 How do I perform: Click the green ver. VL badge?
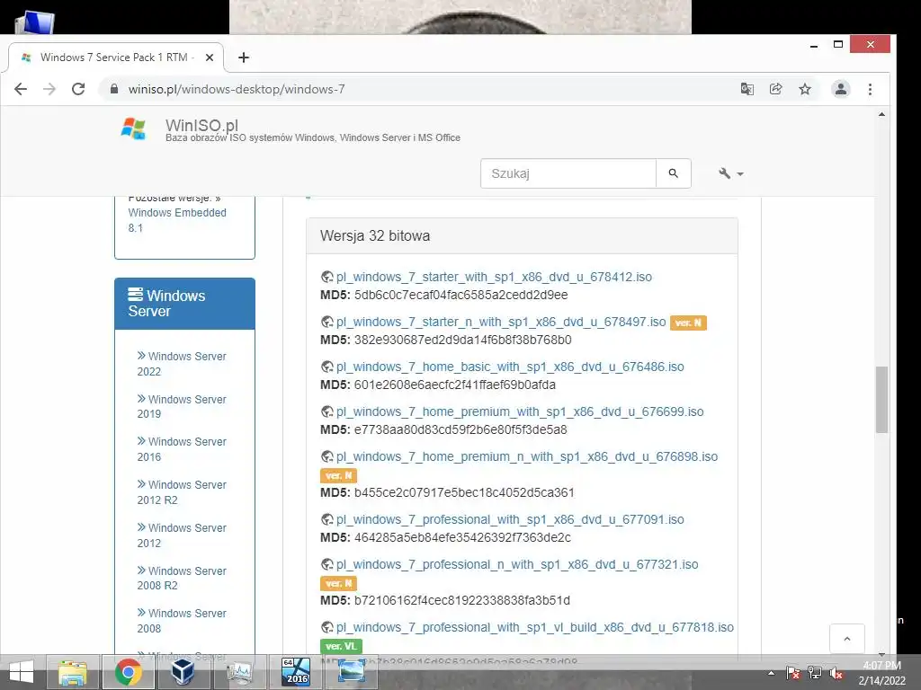pos(341,646)
